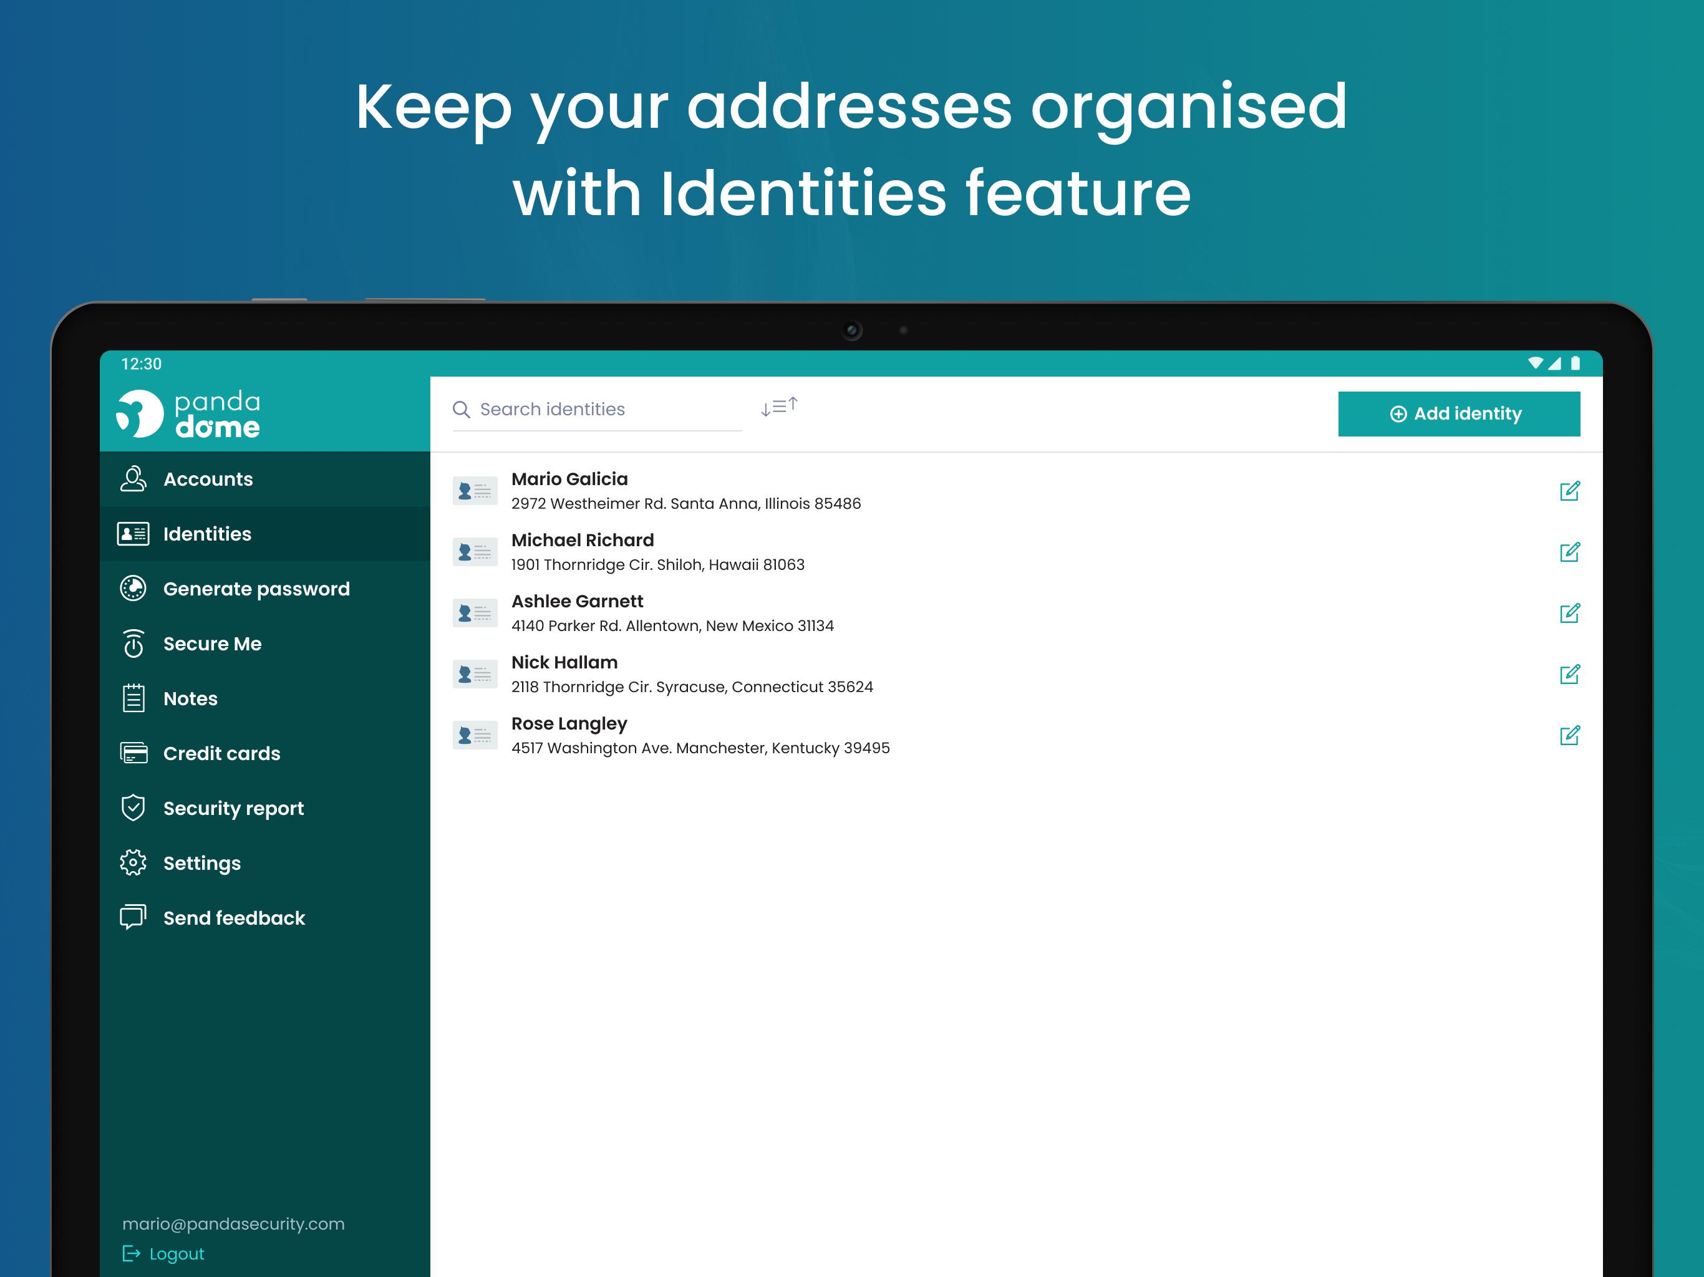Click the Notes notepad icon
Image resolution: width=1704 pixels, height=1277 pixels.
coord(133,698)
